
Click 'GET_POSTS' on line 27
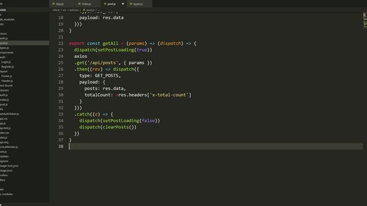point(107,76)
